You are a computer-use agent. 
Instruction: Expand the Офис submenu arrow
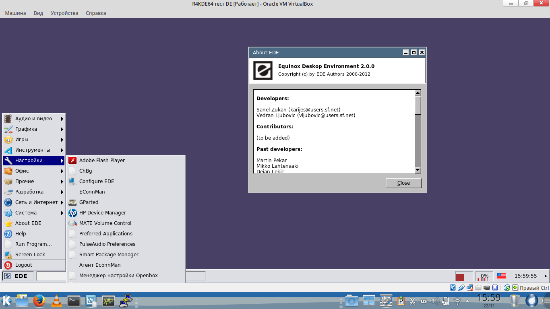(62, 171)
